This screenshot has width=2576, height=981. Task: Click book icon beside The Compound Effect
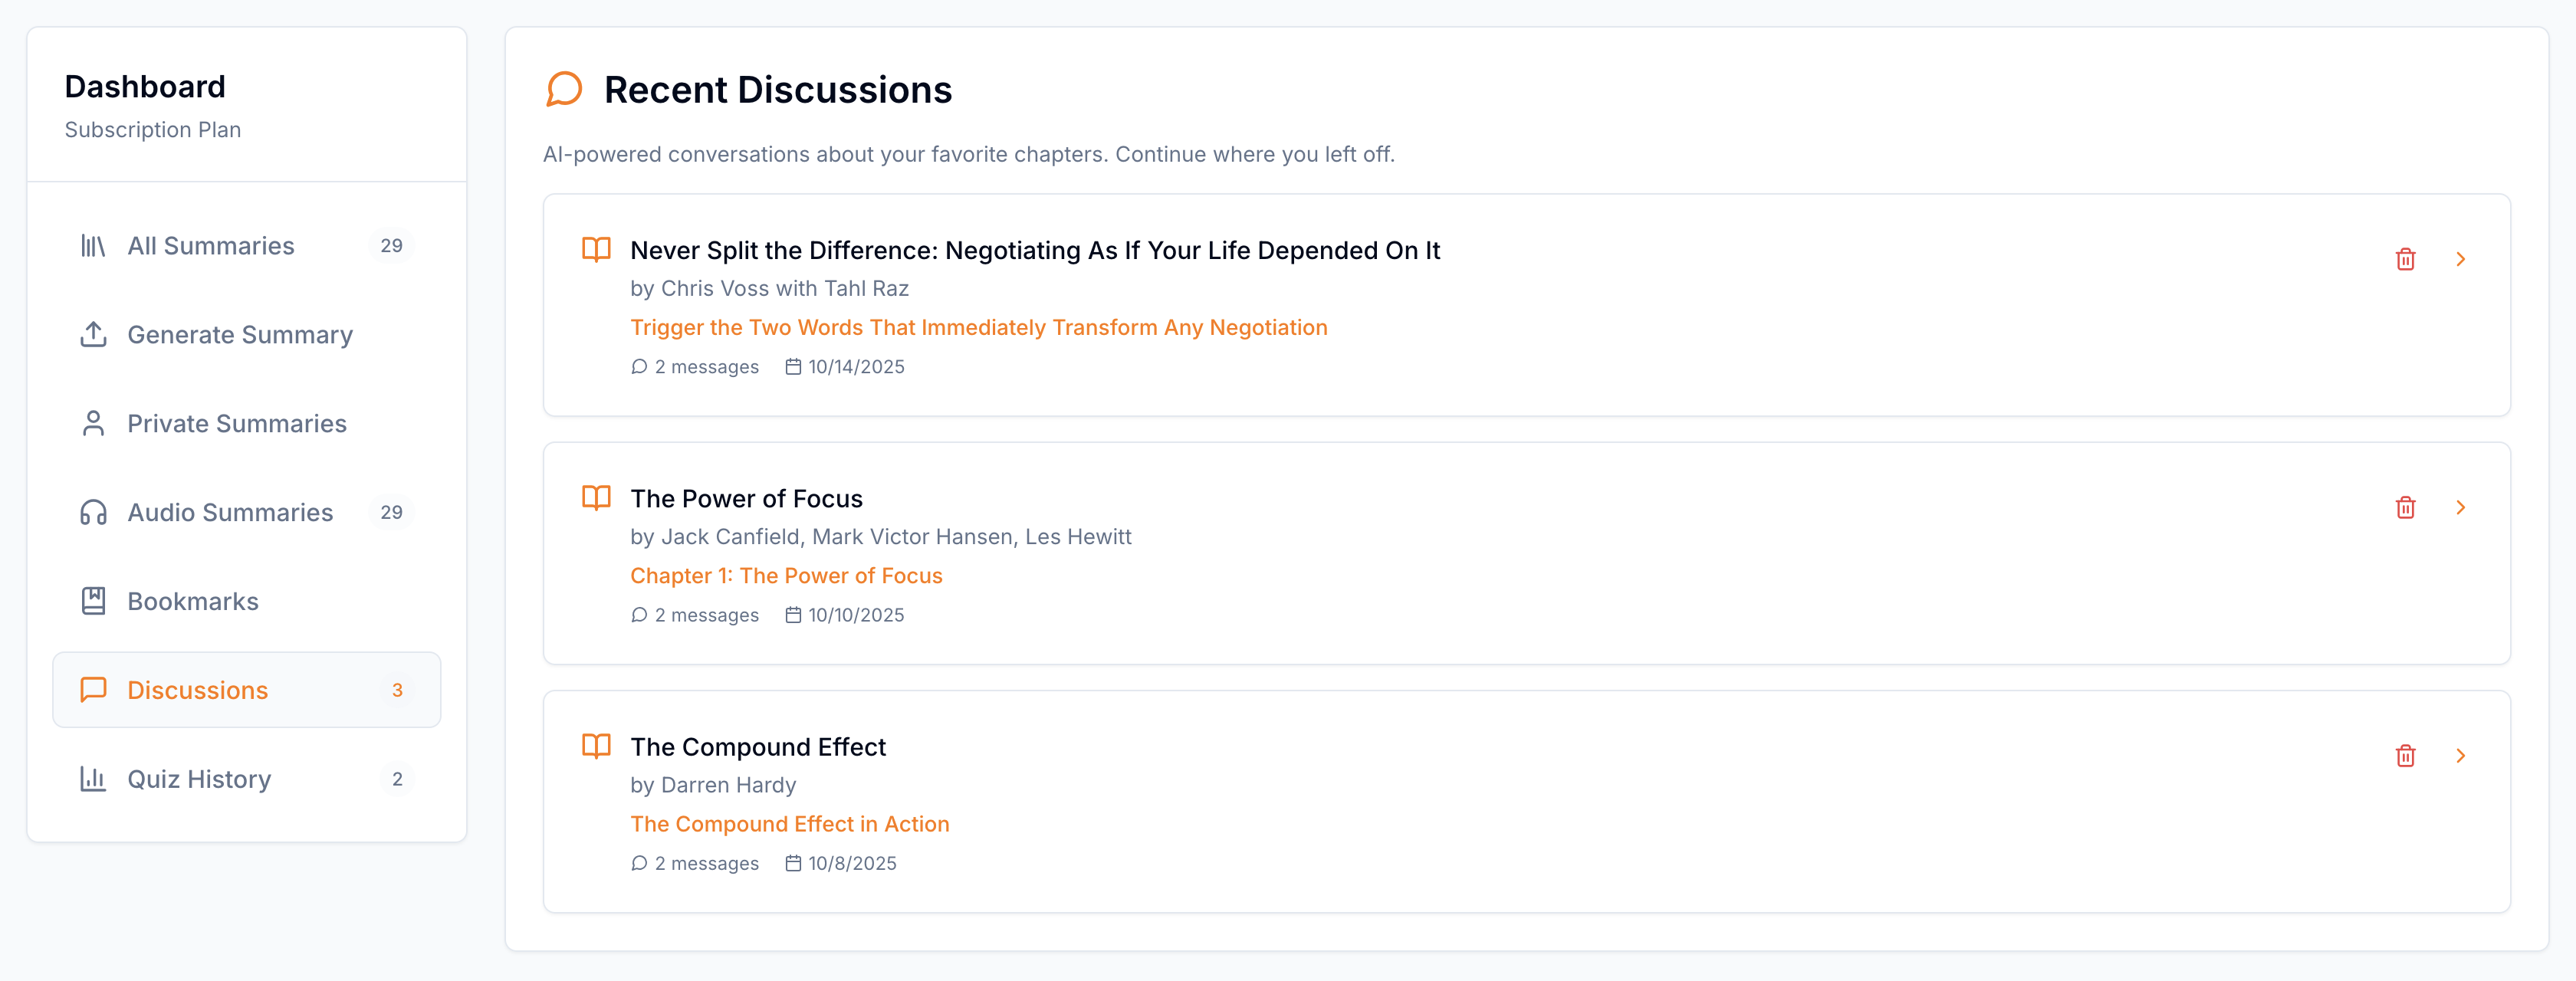596,746
